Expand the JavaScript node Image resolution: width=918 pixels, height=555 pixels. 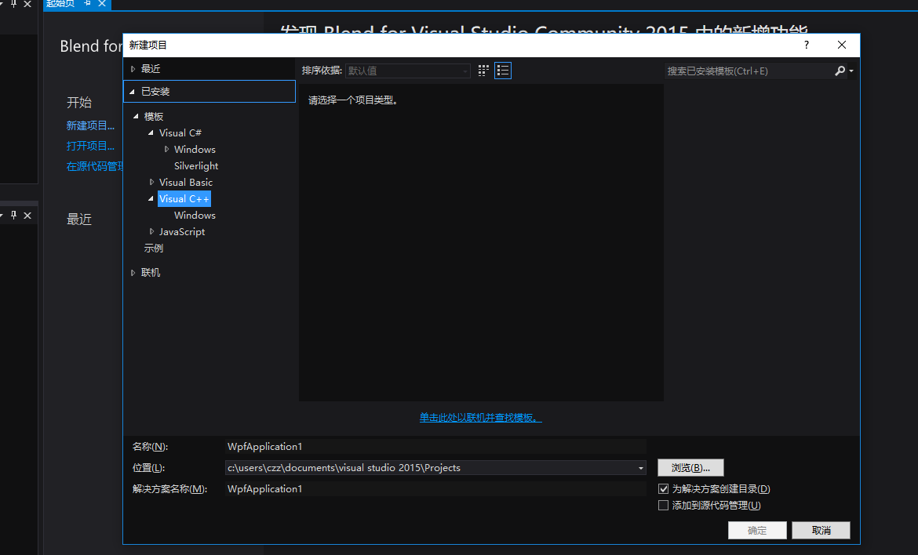pyautogui.click(x=151, y=231)
